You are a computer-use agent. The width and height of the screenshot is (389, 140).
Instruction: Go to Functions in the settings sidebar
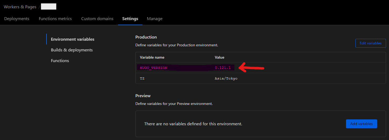pos(60,60)
